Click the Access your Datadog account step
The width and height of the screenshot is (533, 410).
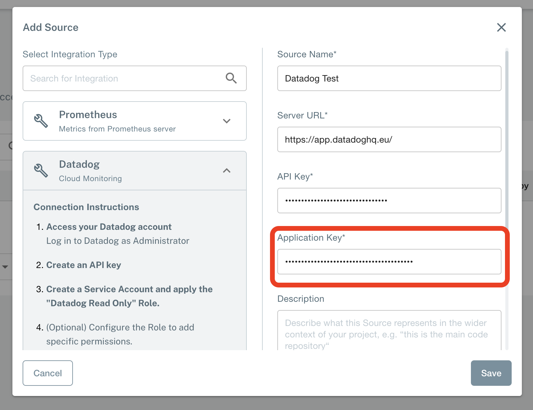point(109,227)
